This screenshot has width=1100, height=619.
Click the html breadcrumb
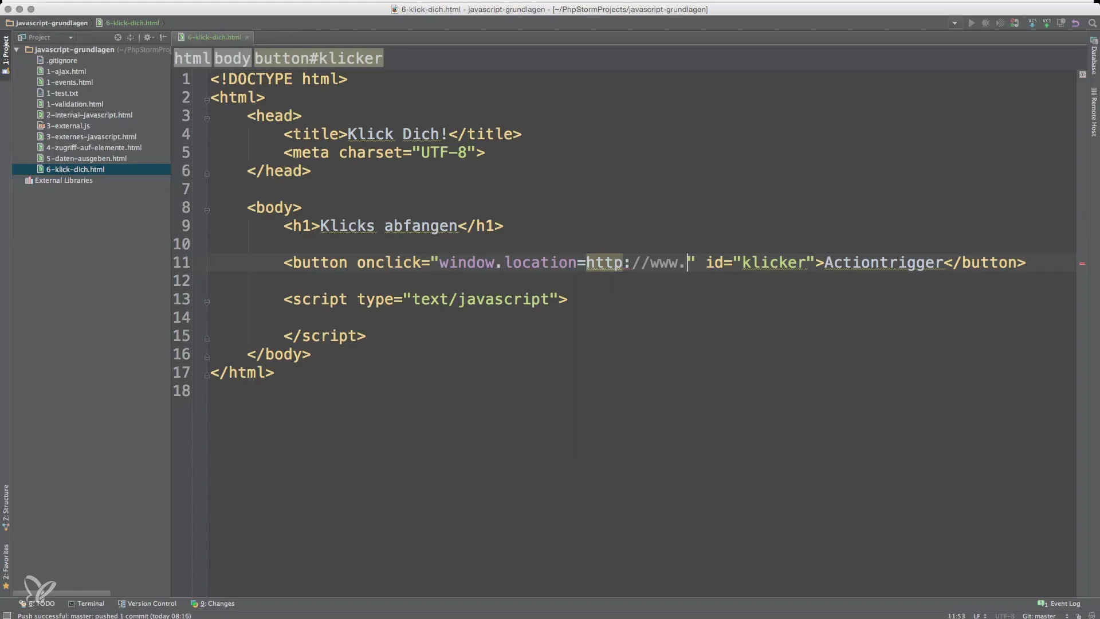(x=192, y=58)
